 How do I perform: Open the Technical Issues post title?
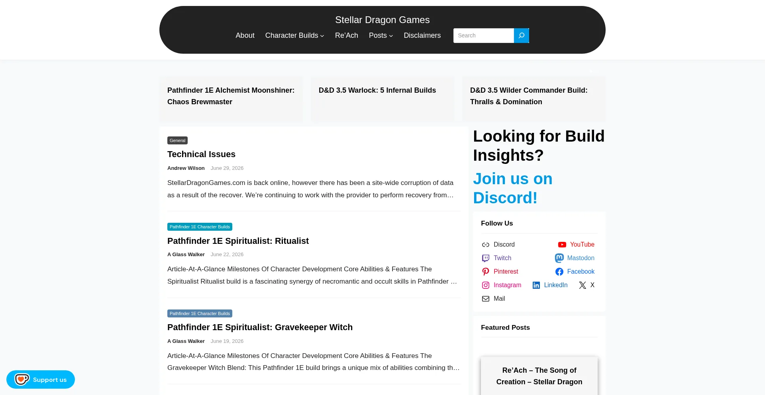tap(201, 154)
